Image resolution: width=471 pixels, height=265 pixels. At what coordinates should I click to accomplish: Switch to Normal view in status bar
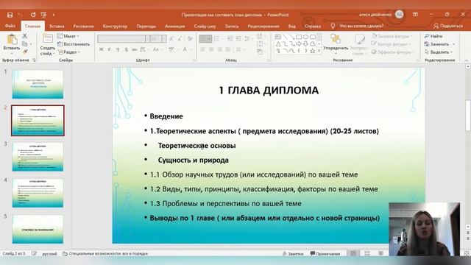(353, 253)
